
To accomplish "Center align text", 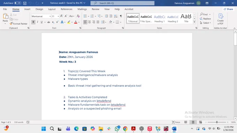I will (x=90, y=22).
